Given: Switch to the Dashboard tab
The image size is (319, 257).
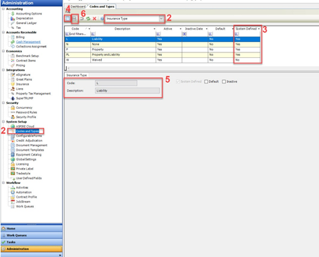Looking at the screenshot, I should (x=77, y=6).
